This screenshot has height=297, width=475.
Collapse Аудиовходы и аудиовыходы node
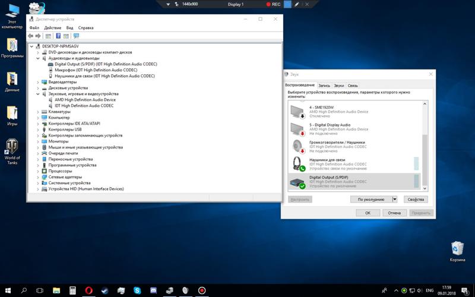click(x=38, y=58)
